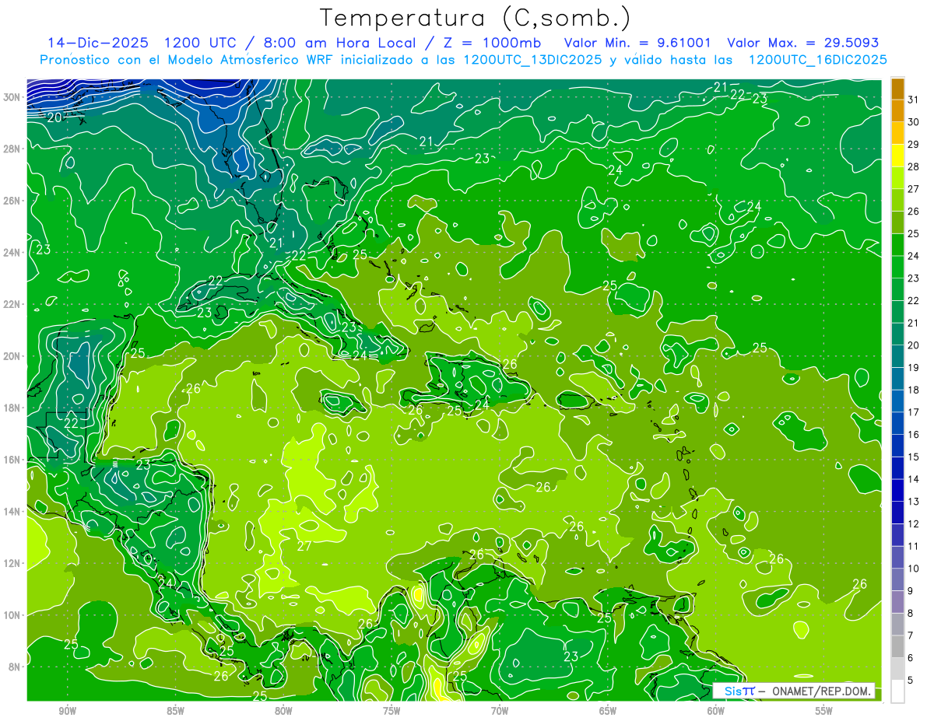Click the '12N' latitude axis label
The image size is (934, 721).
[x=13, y=563]
